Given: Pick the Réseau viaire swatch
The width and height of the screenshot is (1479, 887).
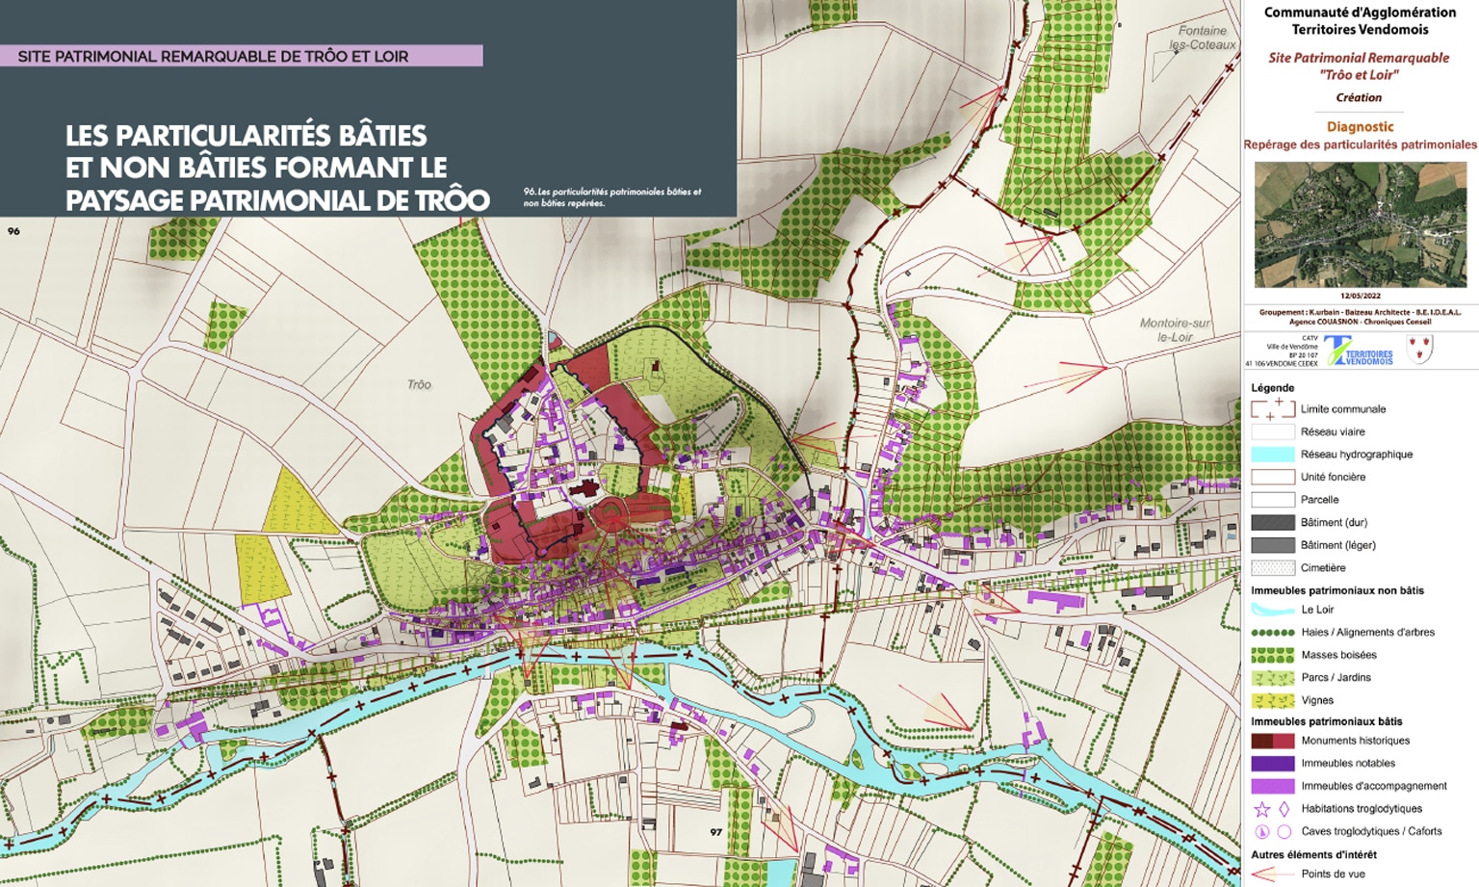Looking at the screenshot, I should [x=1272, y=431].
